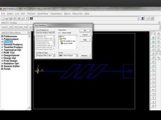The image size is (161, 120).
Task: Open the PlotCtrls menu
Action: point(31,14)
